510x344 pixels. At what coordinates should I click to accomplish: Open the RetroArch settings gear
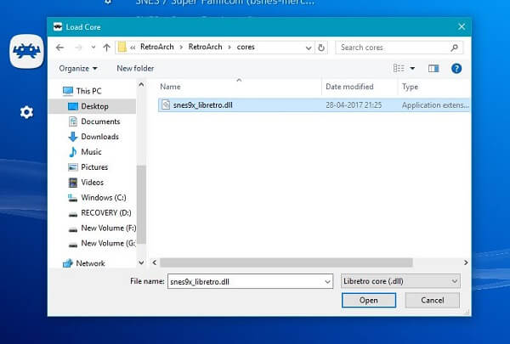[26, 112]
